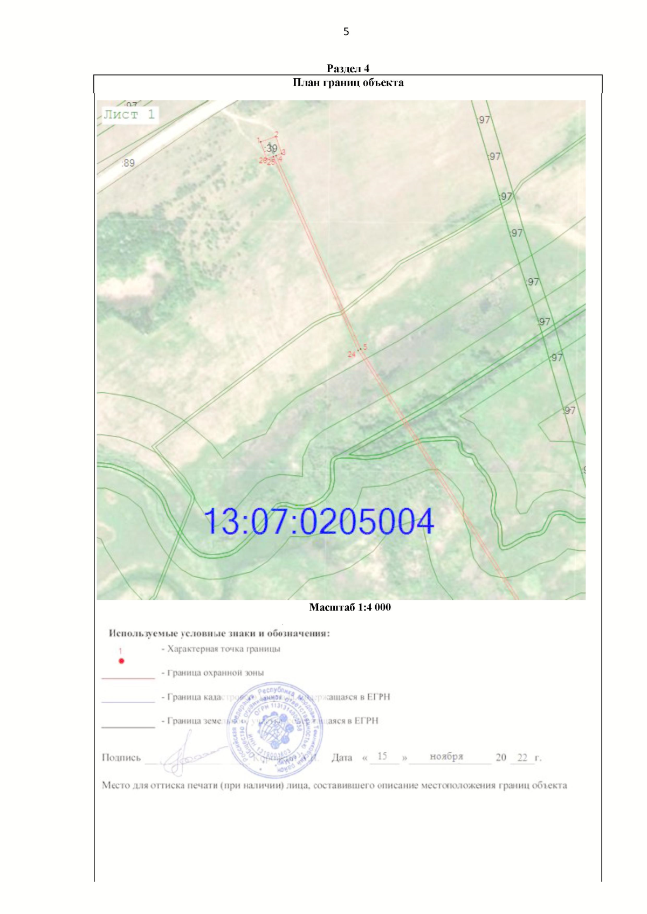This screenshot has height=914, width=647.
Task: Click the 'Масштаб 1:4 000' scale caption
Action: point(350,607)
